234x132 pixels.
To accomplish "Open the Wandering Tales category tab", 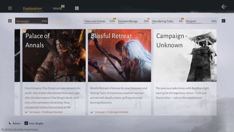I will (167, 21).
